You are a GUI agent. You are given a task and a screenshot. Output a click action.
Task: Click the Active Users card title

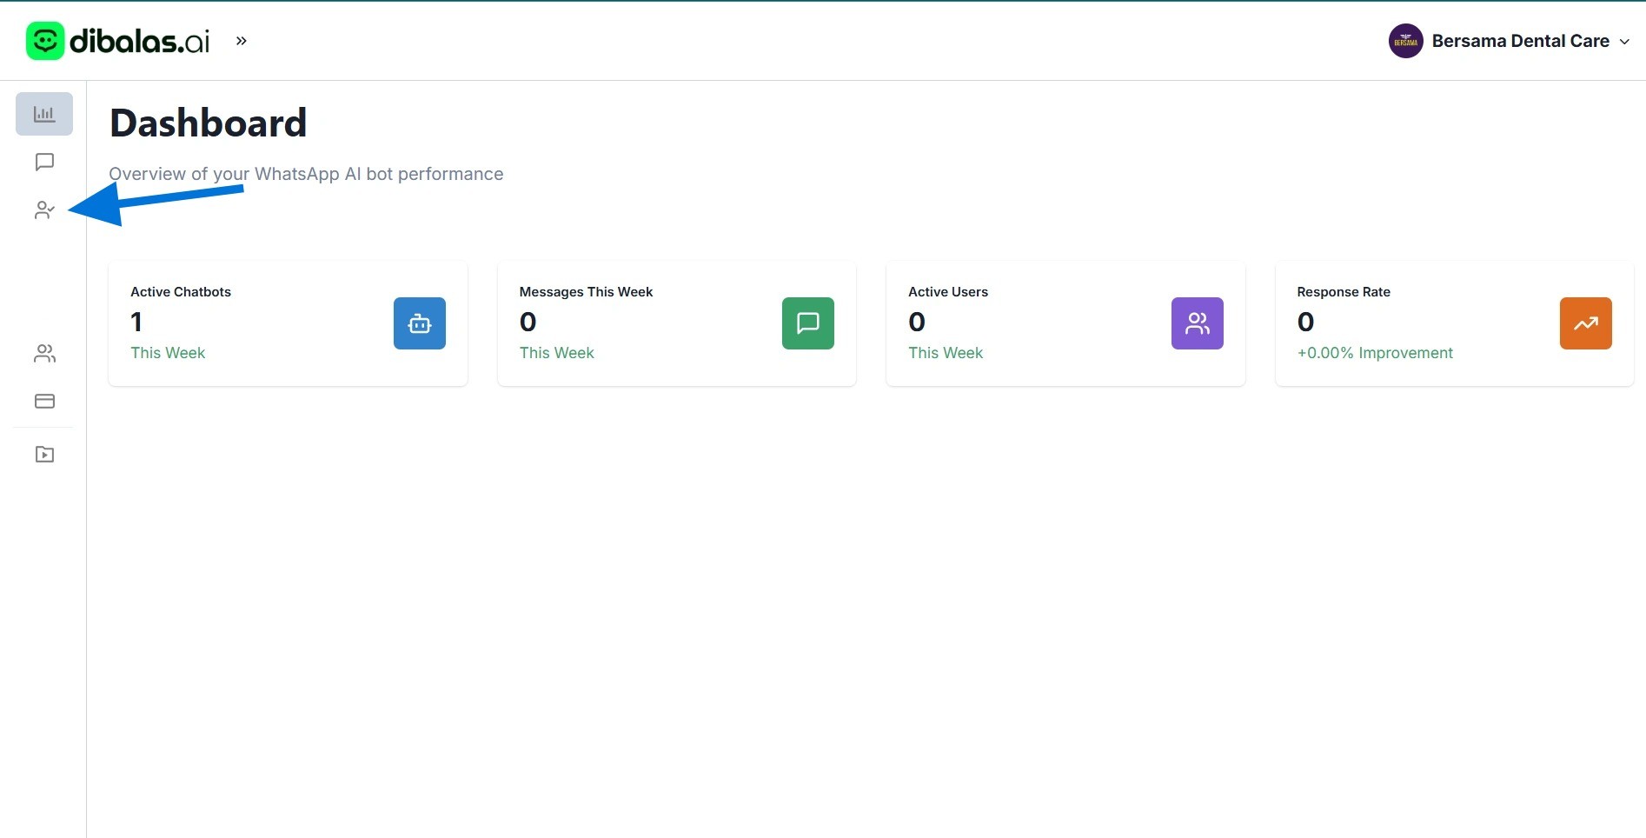pos(947,292)
